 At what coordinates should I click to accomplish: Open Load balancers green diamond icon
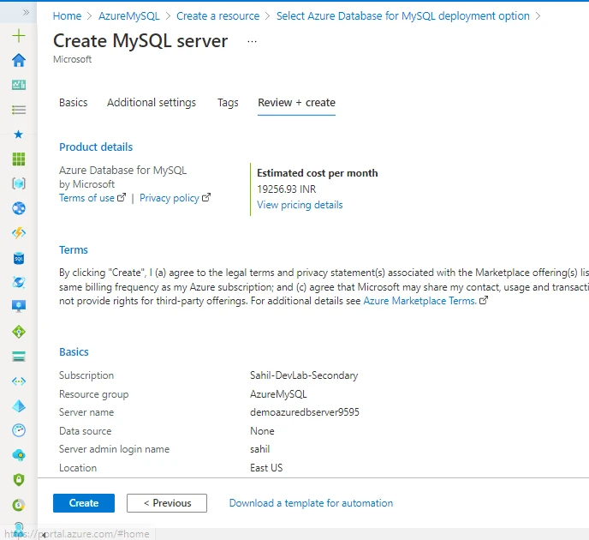19,332
